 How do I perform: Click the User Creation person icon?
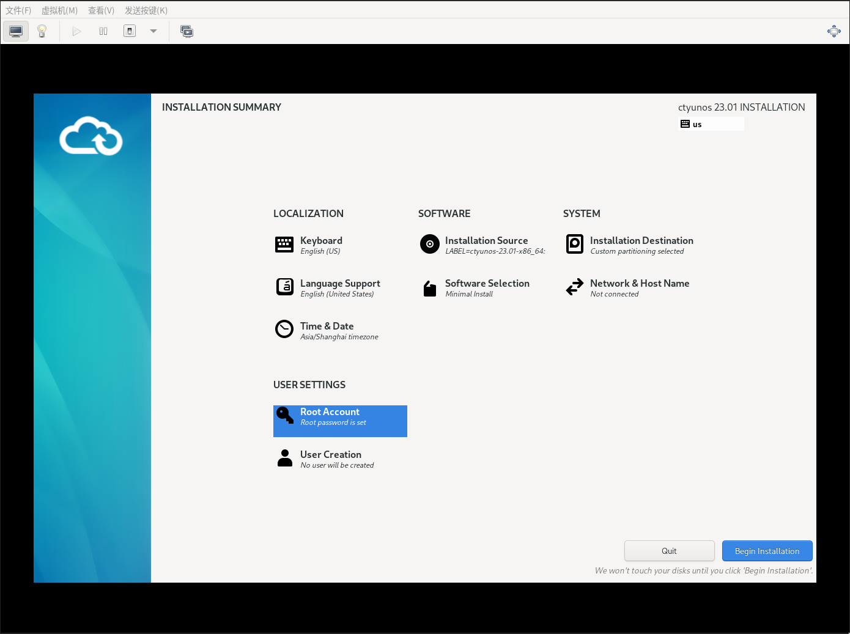[284, 458]
